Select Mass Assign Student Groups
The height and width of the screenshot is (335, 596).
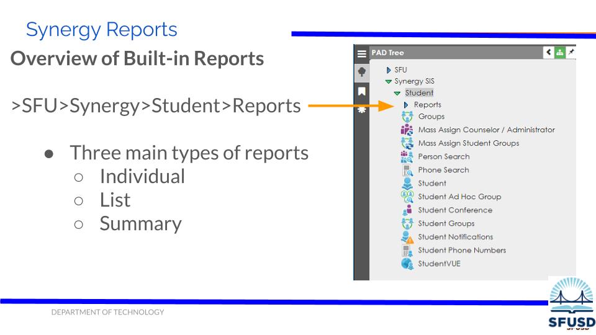tap(468, 143)
